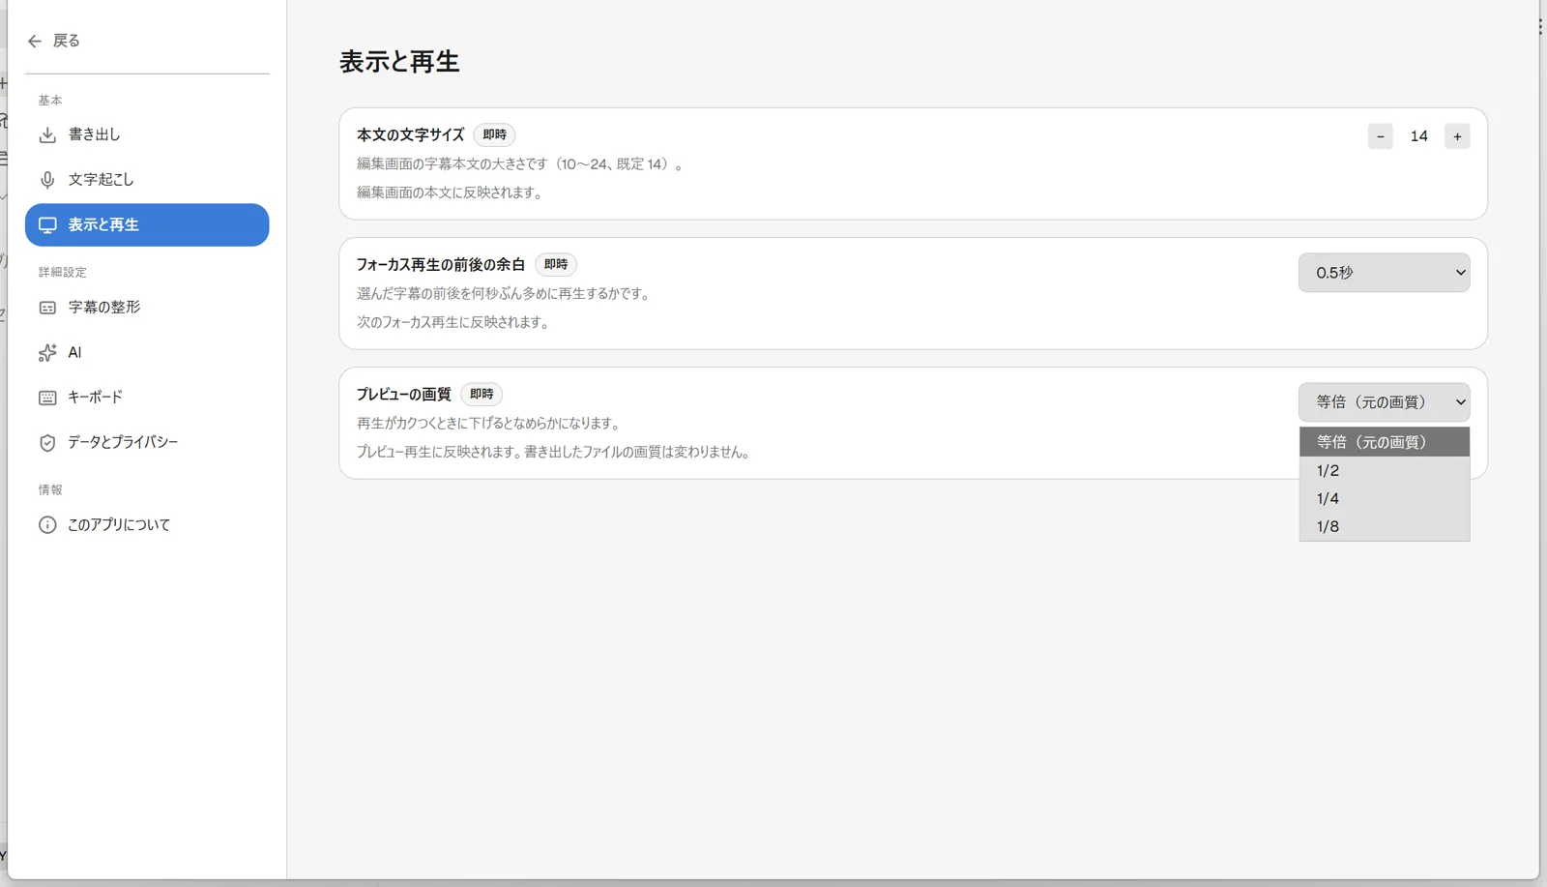Increase the body font size with plus
Viewport: 1547px width, 887px height.
click(1457, 136)
